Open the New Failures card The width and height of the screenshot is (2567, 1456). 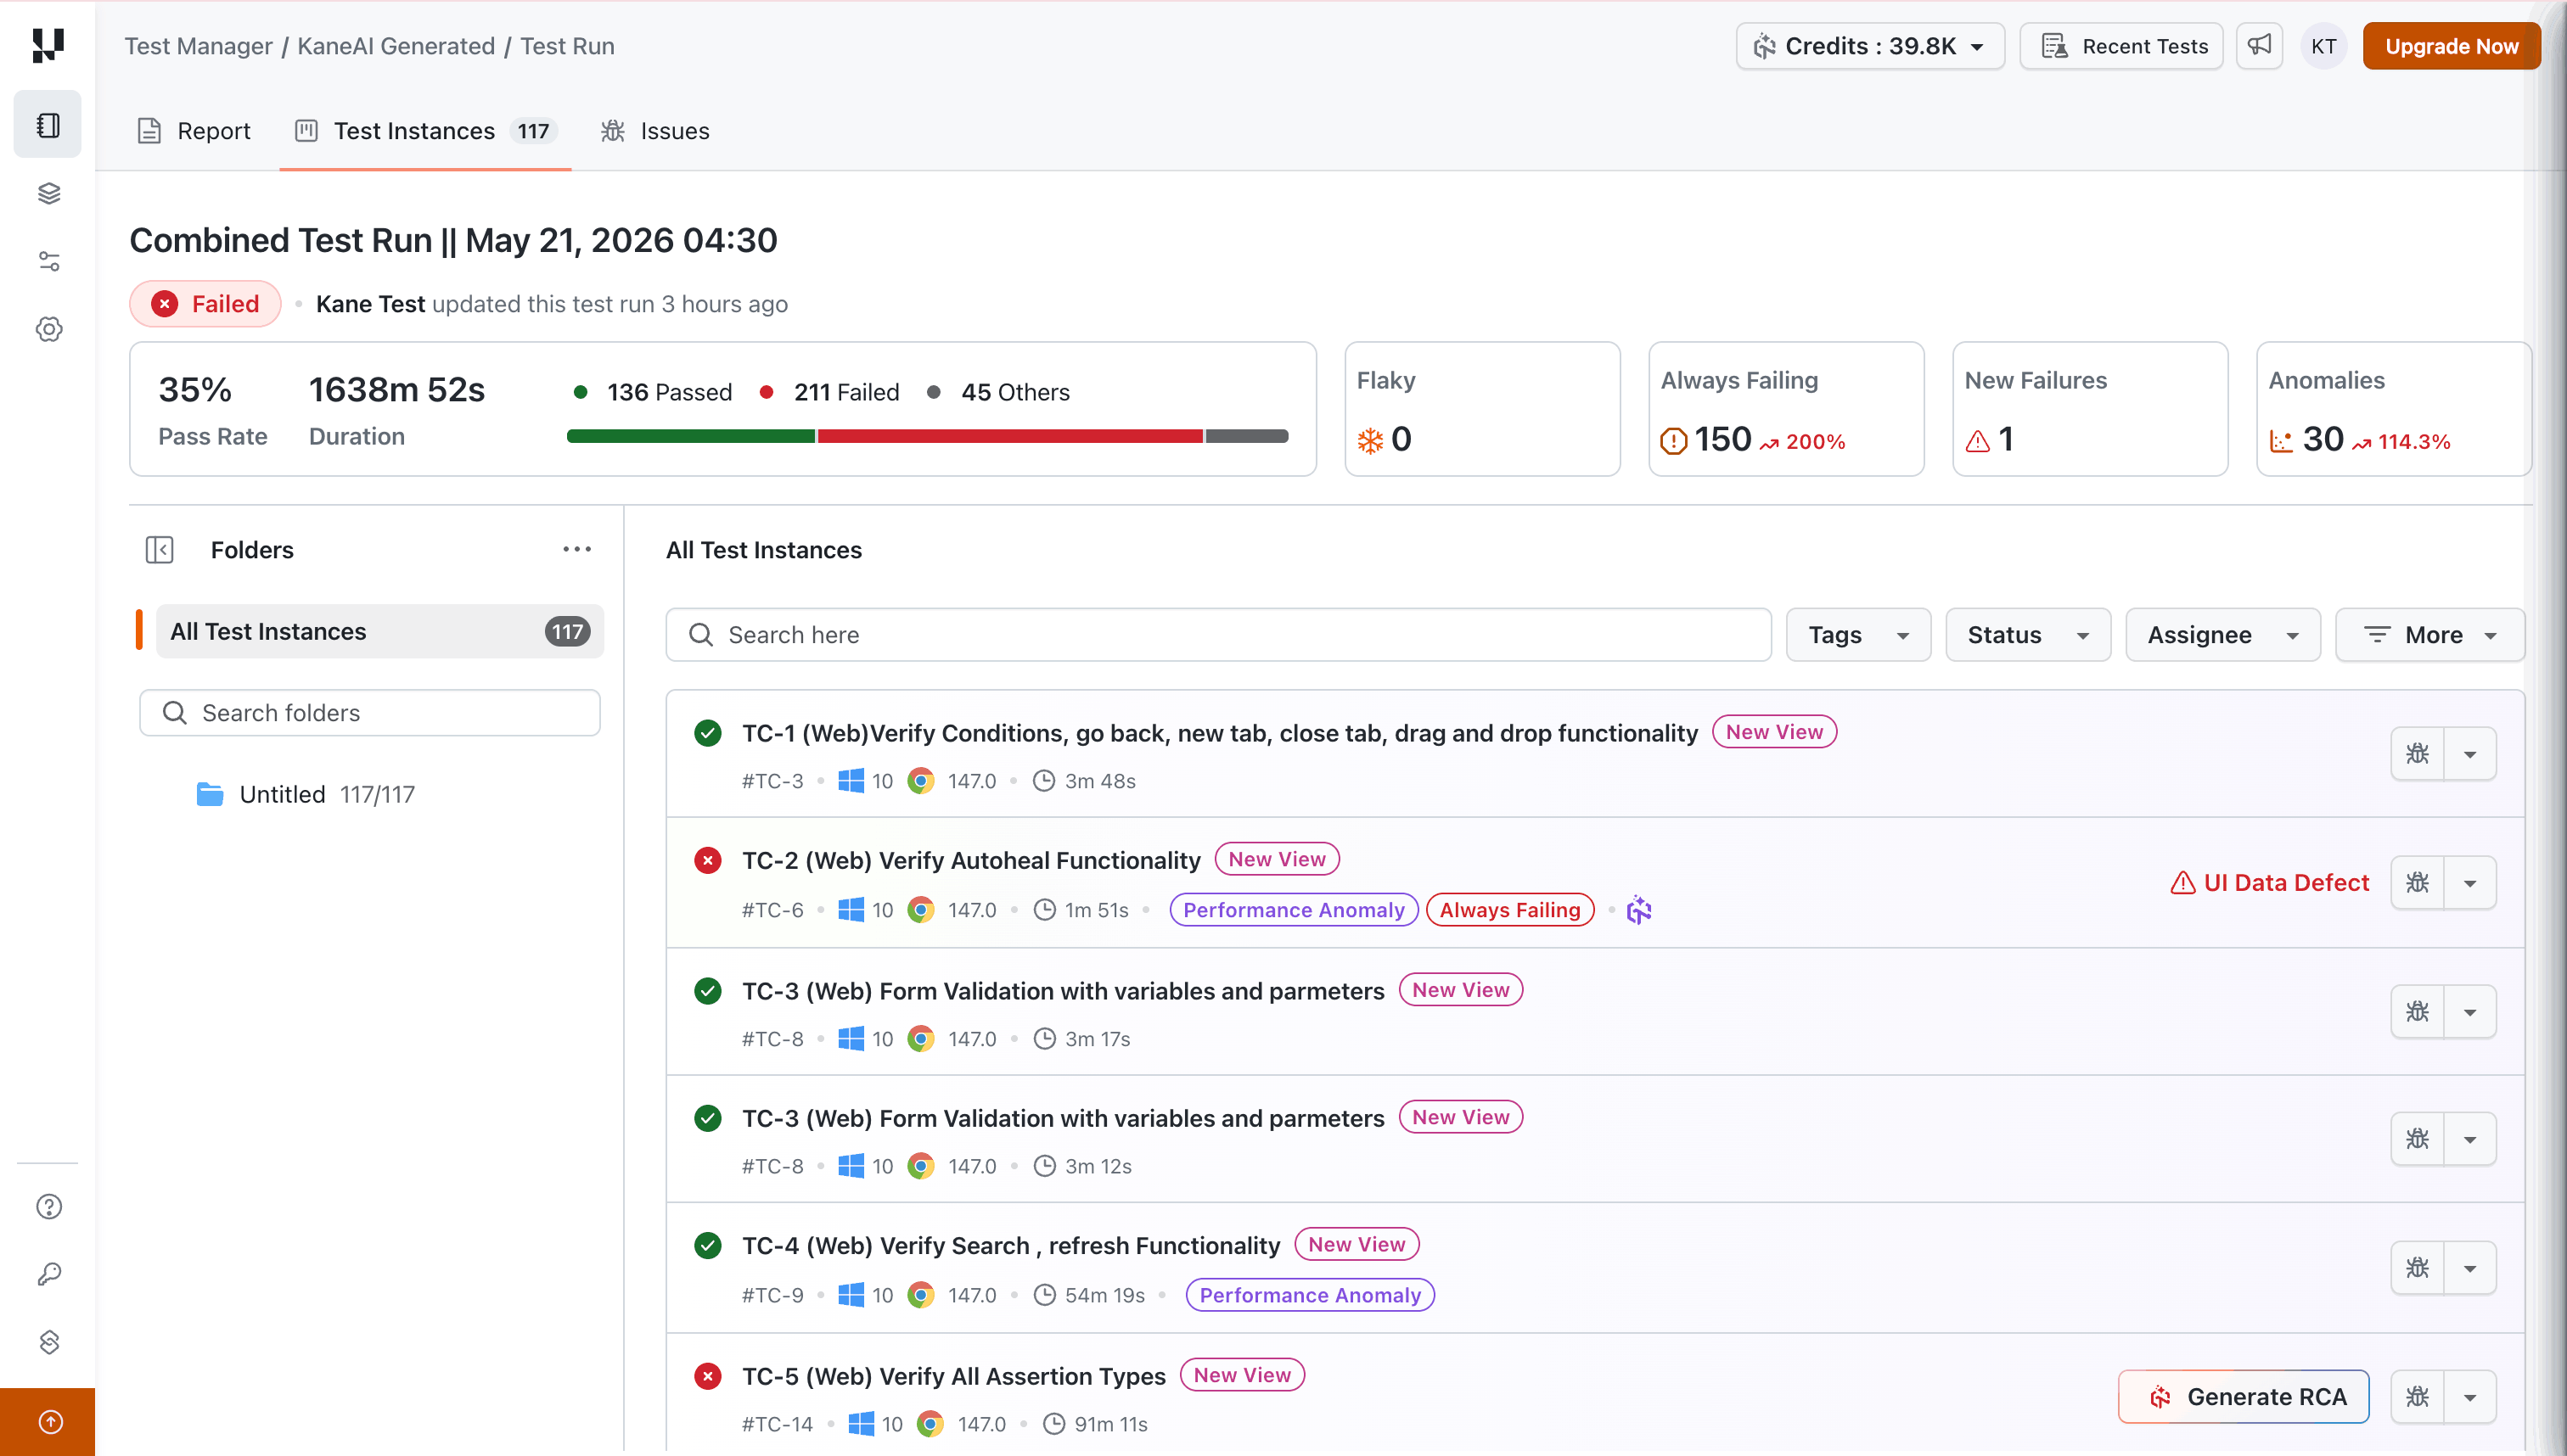coord(2090,409)
